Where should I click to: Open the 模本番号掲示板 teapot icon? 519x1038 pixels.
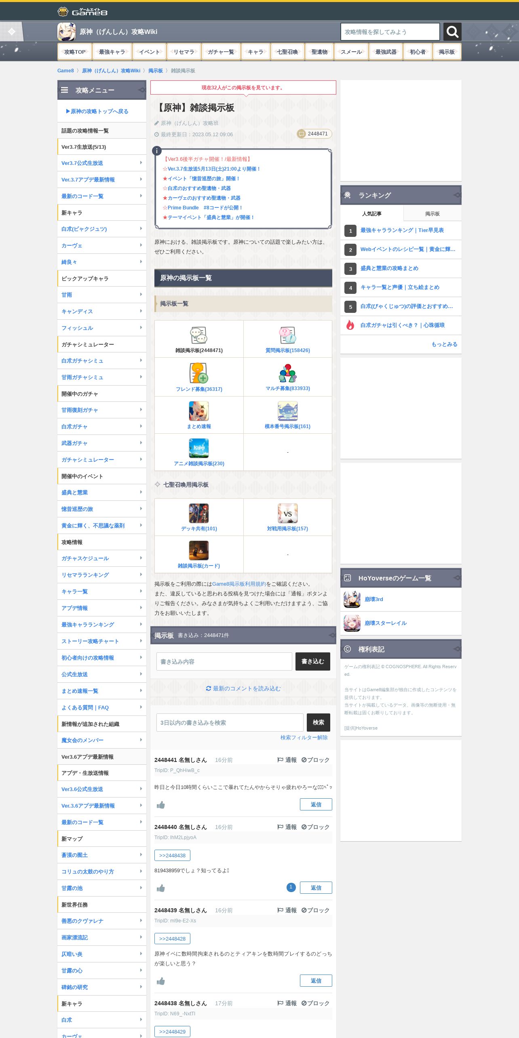287,411
